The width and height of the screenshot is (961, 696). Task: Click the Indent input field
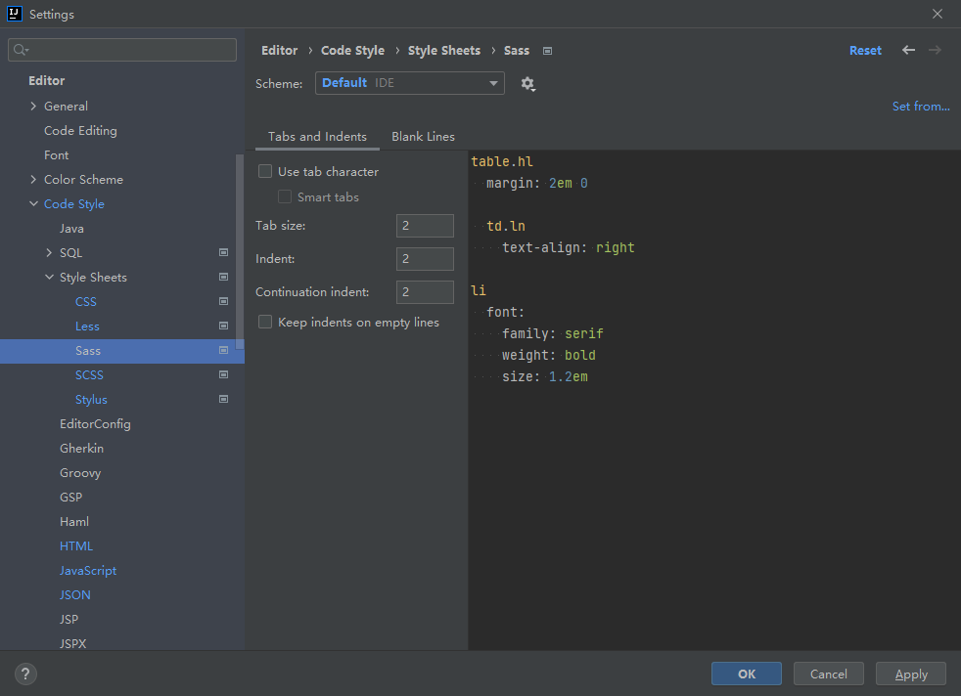tap(425, 259)
